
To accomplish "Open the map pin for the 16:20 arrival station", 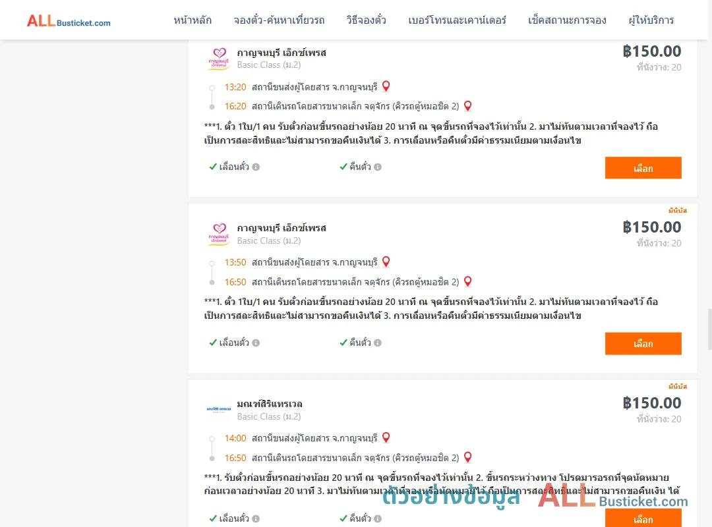I will [x=467, y=106].
